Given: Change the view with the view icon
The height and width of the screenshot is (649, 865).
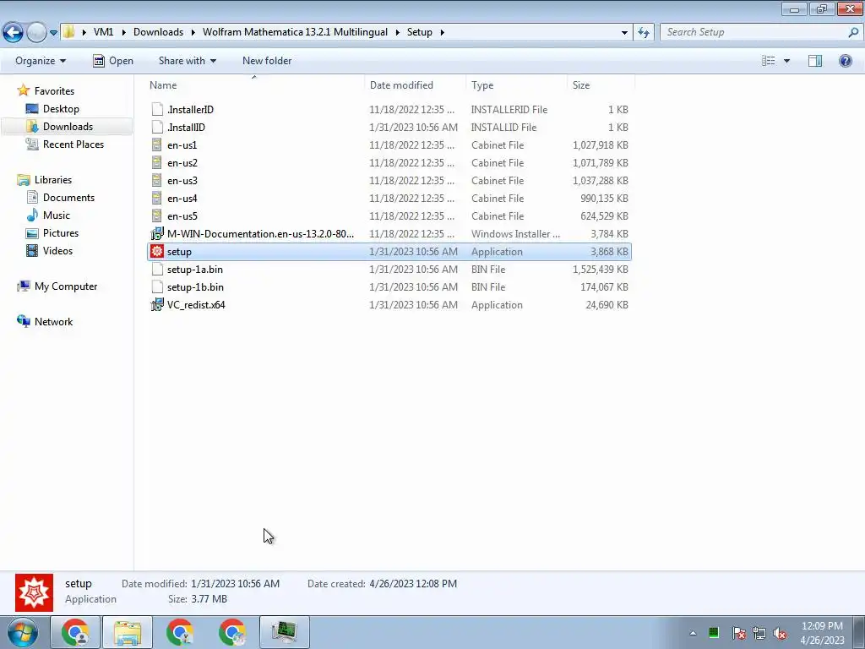Looking at the screenshot, I should click(x=769, y=61).
